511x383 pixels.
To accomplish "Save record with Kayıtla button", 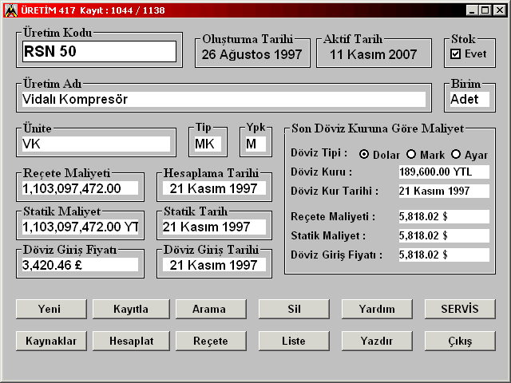I will [130, 309].
